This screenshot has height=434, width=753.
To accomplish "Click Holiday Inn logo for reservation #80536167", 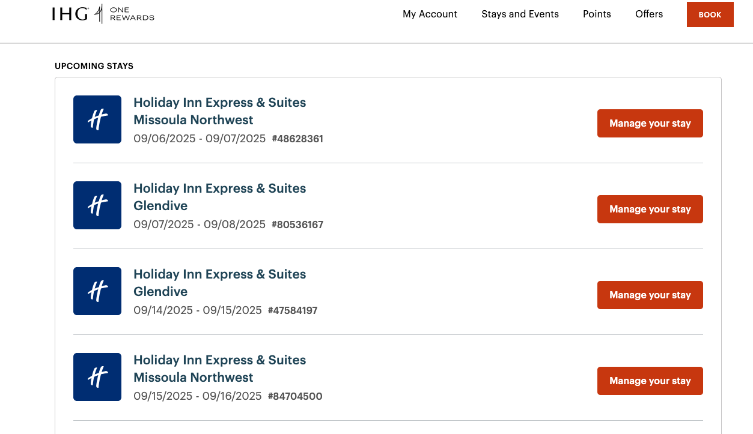I will click(x=97, y=205).
